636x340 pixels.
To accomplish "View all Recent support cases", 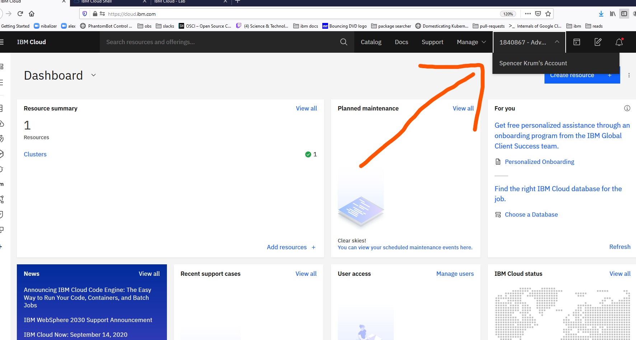I will 306,274.
